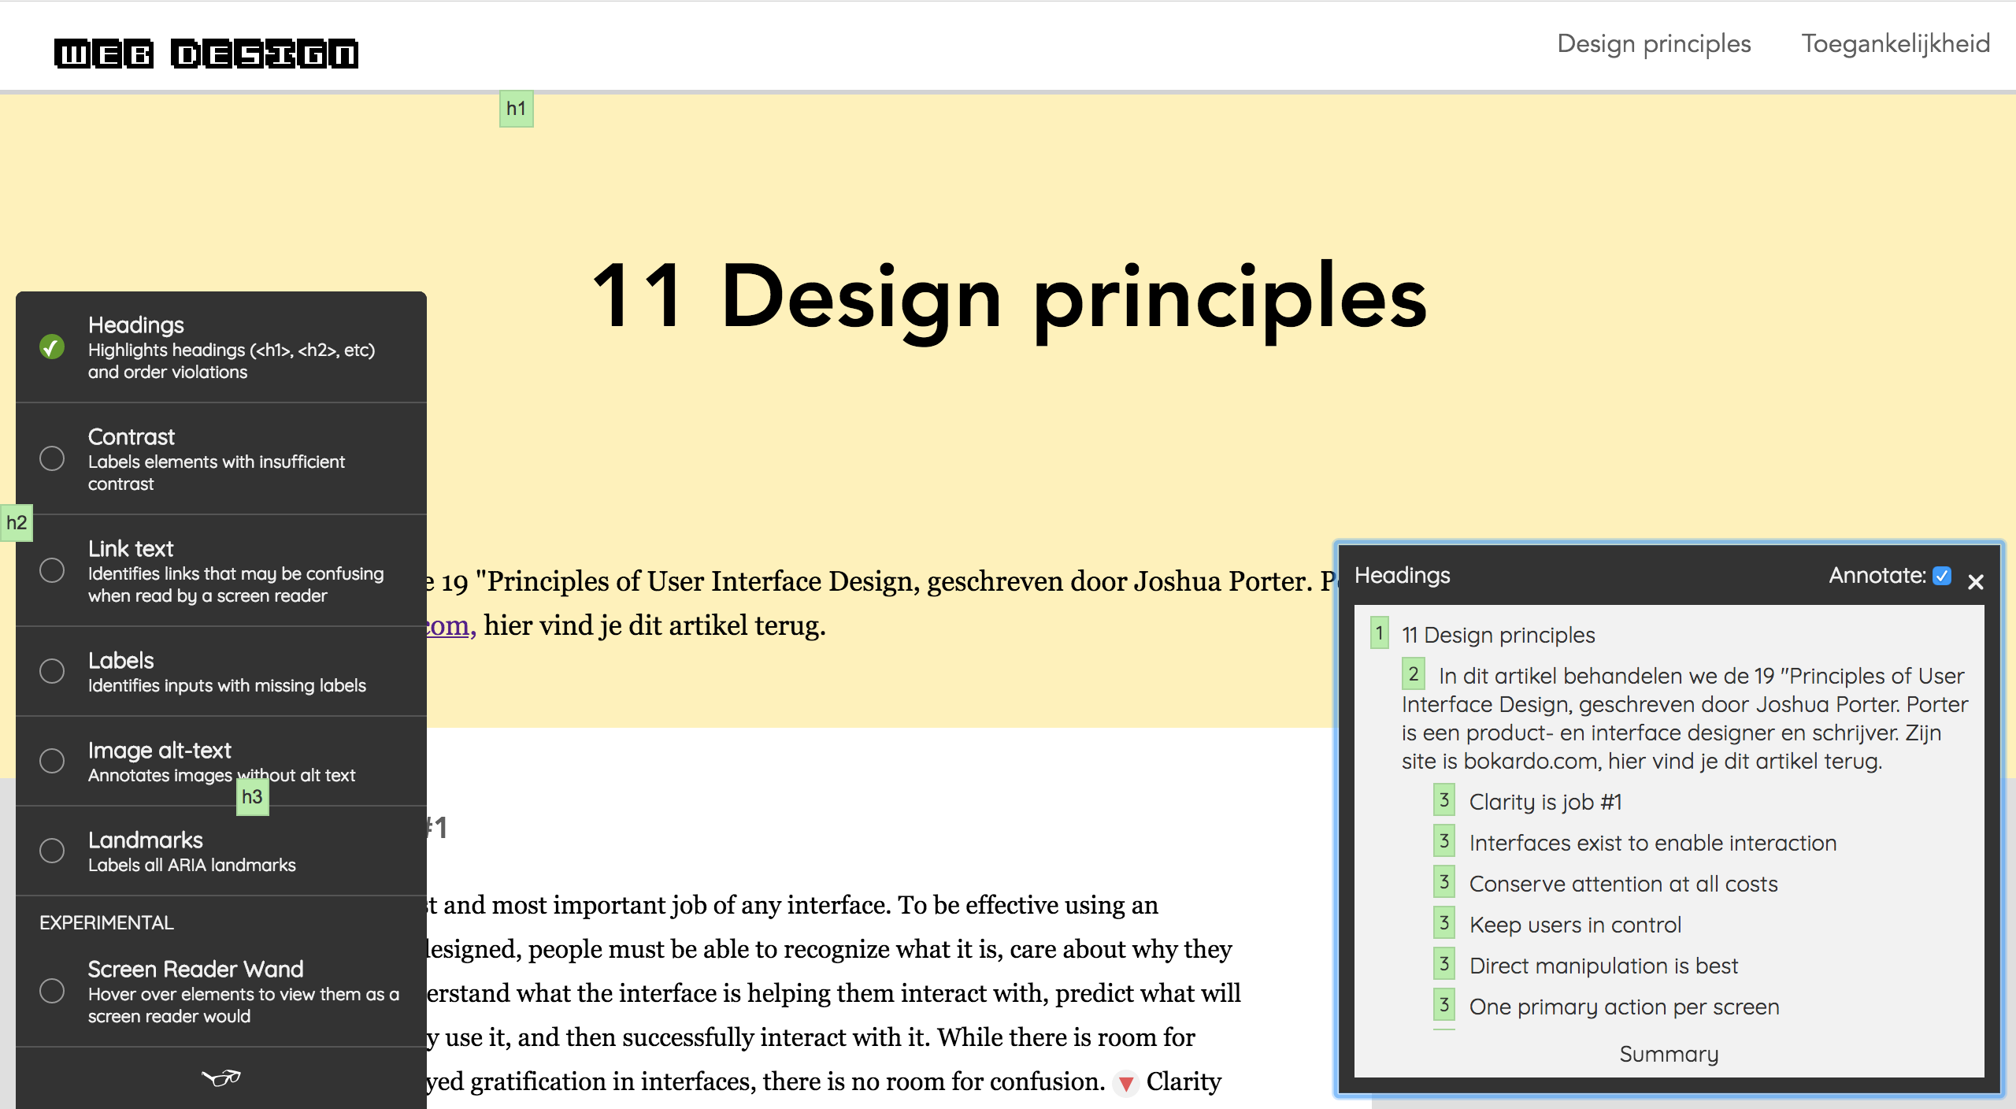Enable the Contrast plugin
This screenshot has height=1109, width=2016.
pyautogui.click(x=52, y=458)
